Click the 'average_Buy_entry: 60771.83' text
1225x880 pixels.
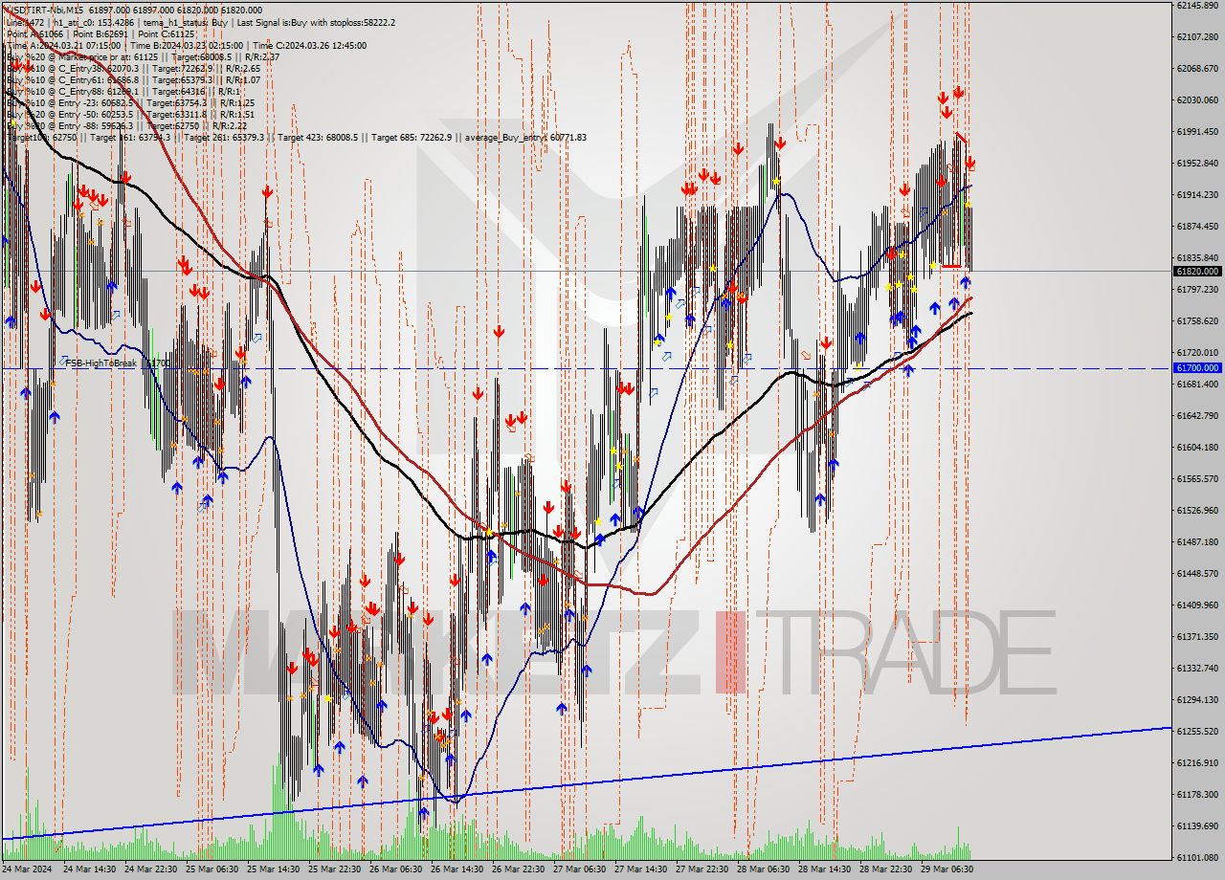524,137
